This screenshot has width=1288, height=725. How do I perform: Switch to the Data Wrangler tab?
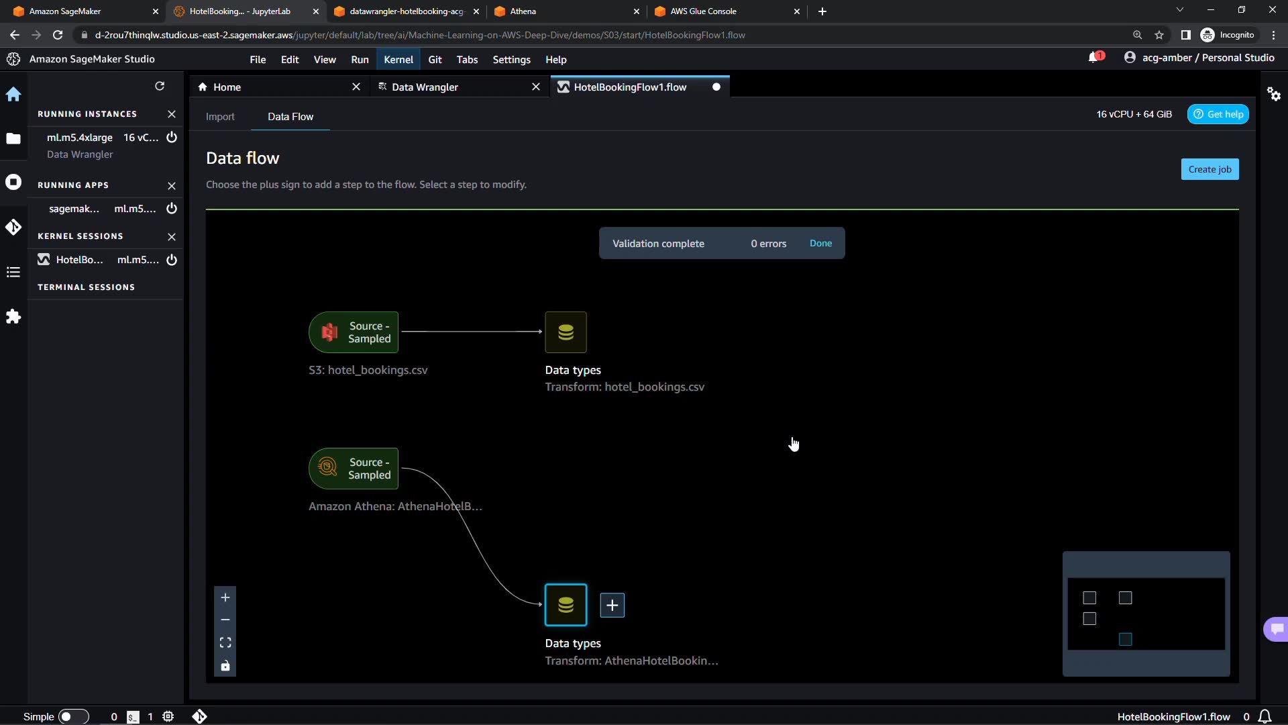coord(425,87)
